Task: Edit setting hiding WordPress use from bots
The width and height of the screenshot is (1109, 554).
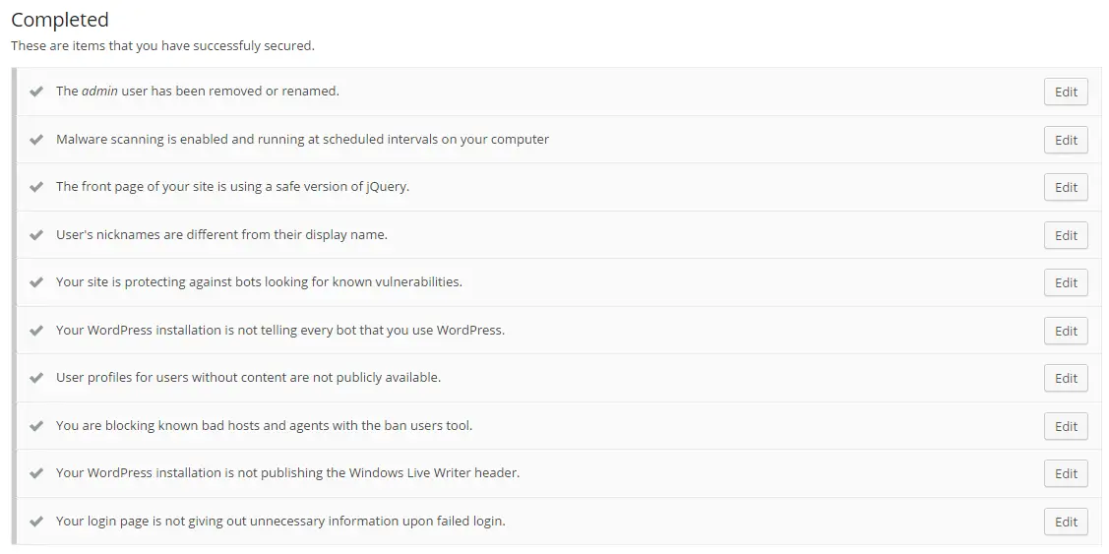Action: (1066, 332)
